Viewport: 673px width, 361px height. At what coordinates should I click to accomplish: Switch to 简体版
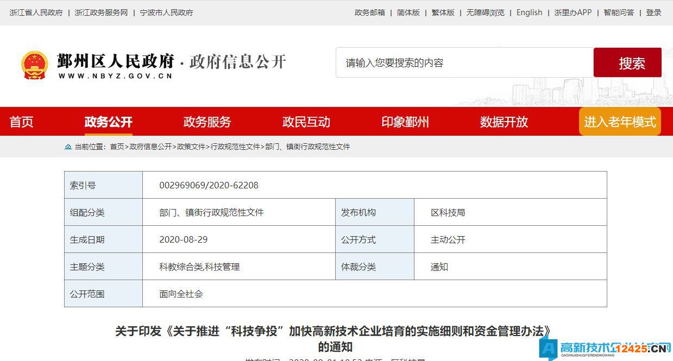click(408, 12)
